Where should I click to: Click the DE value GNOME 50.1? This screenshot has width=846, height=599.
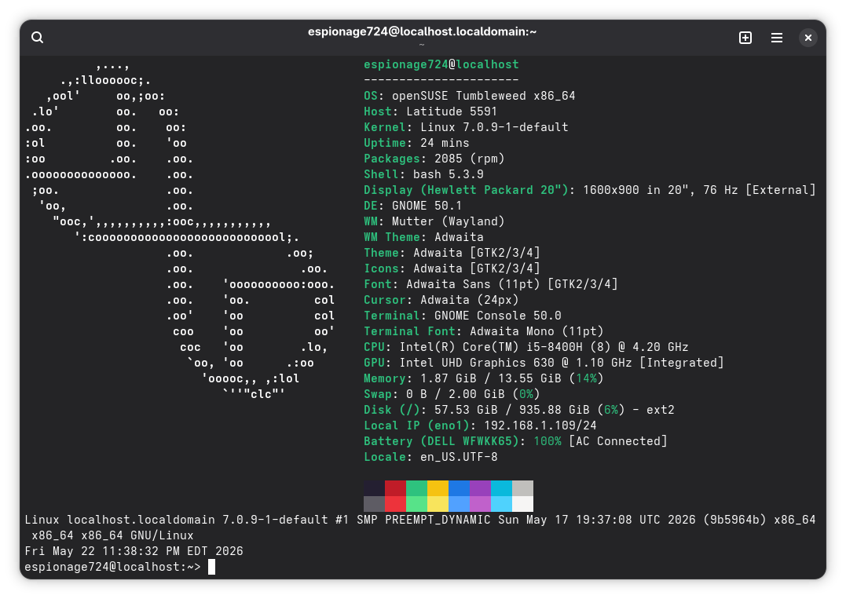pyautogui.click(x=427, y=206)
